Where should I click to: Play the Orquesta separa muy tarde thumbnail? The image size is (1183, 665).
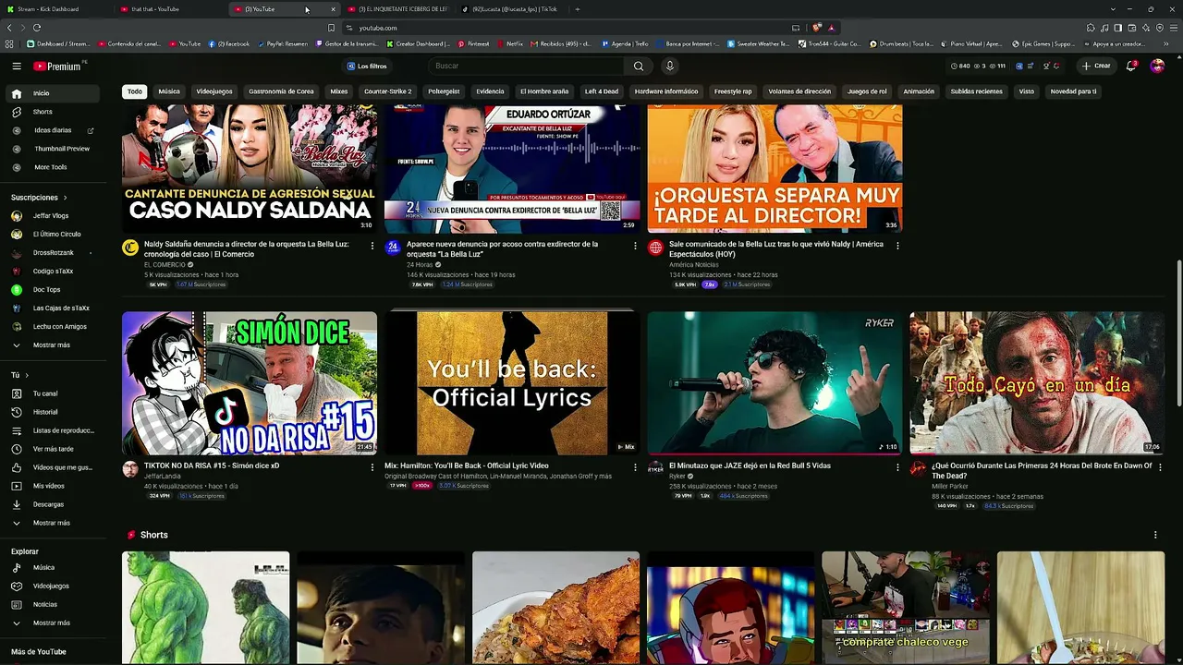coord(774,168)
